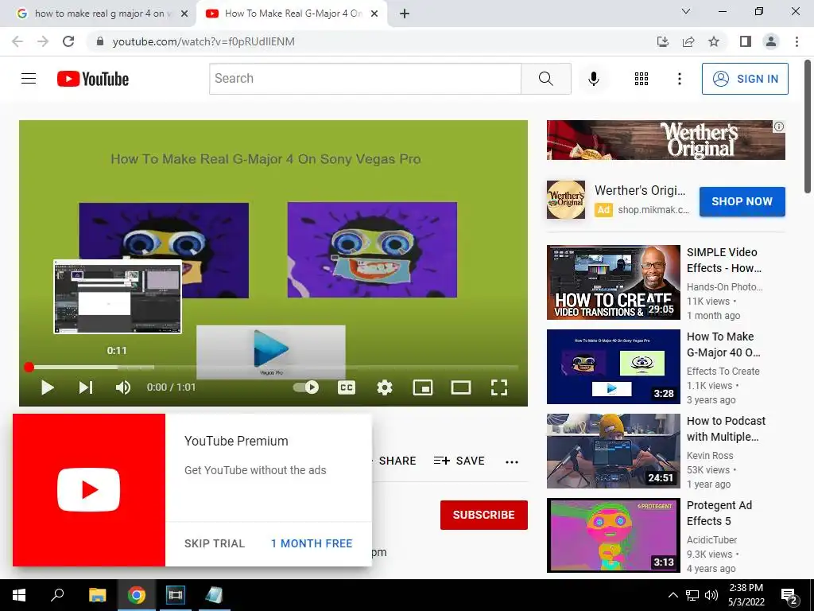814x611 pixels.
Task: Switch to theater mode
Action: (x=461, y=387)
